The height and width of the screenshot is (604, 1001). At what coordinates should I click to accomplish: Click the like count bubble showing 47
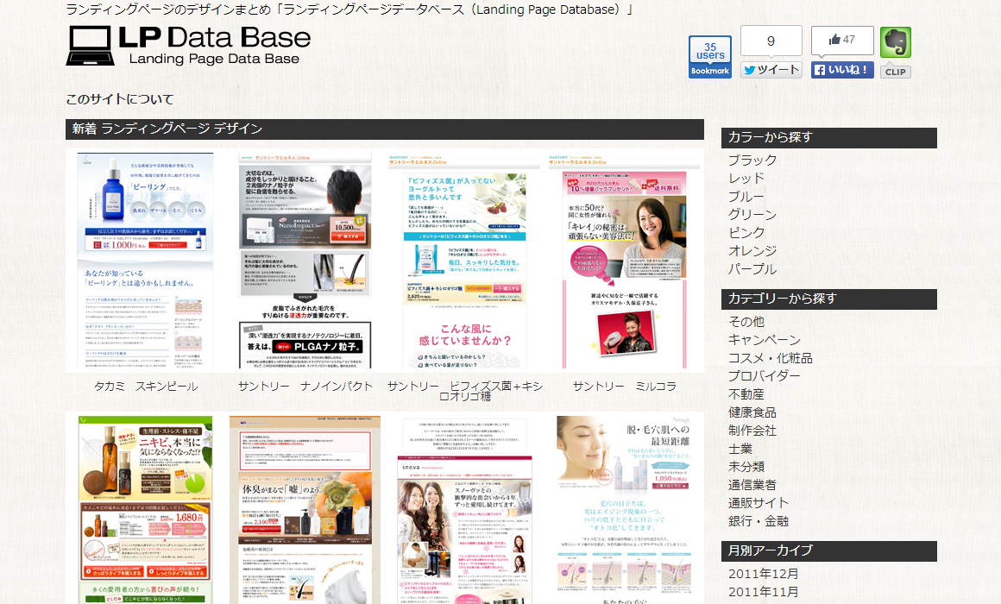(x=842, y=41)
